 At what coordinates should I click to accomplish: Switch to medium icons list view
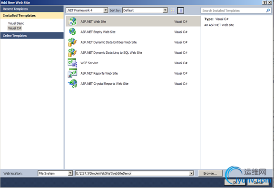[x=180, y=10]
